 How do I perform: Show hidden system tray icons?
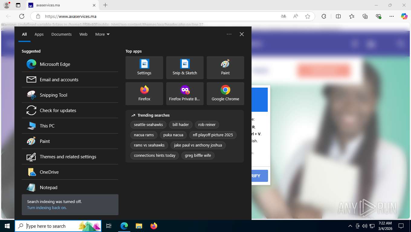coord(350,226)
